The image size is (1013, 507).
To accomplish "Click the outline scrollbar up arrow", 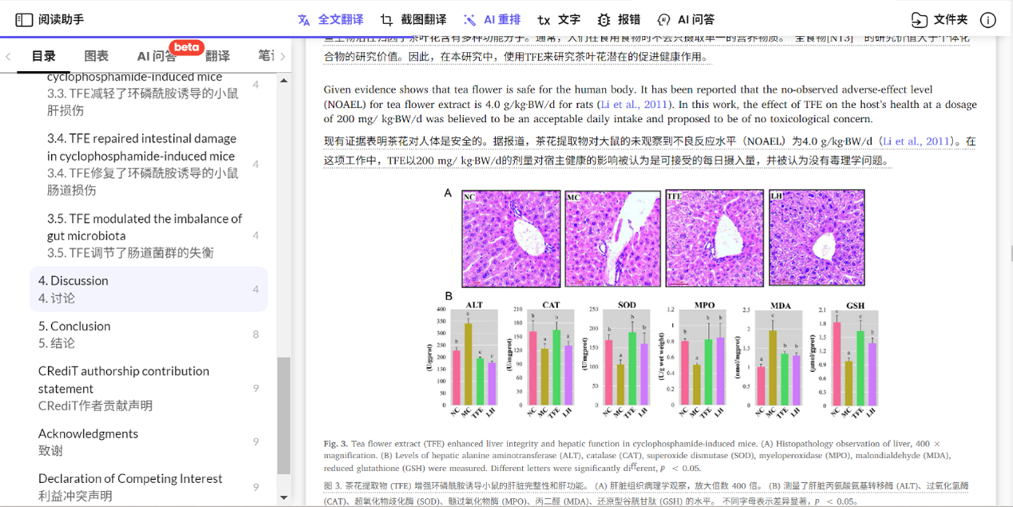I will [x=283, y=81].
